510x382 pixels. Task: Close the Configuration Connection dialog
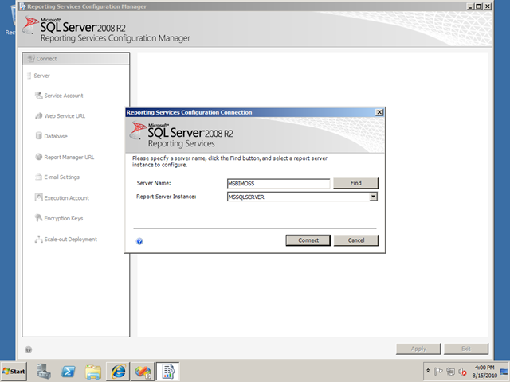click(379, 112)
